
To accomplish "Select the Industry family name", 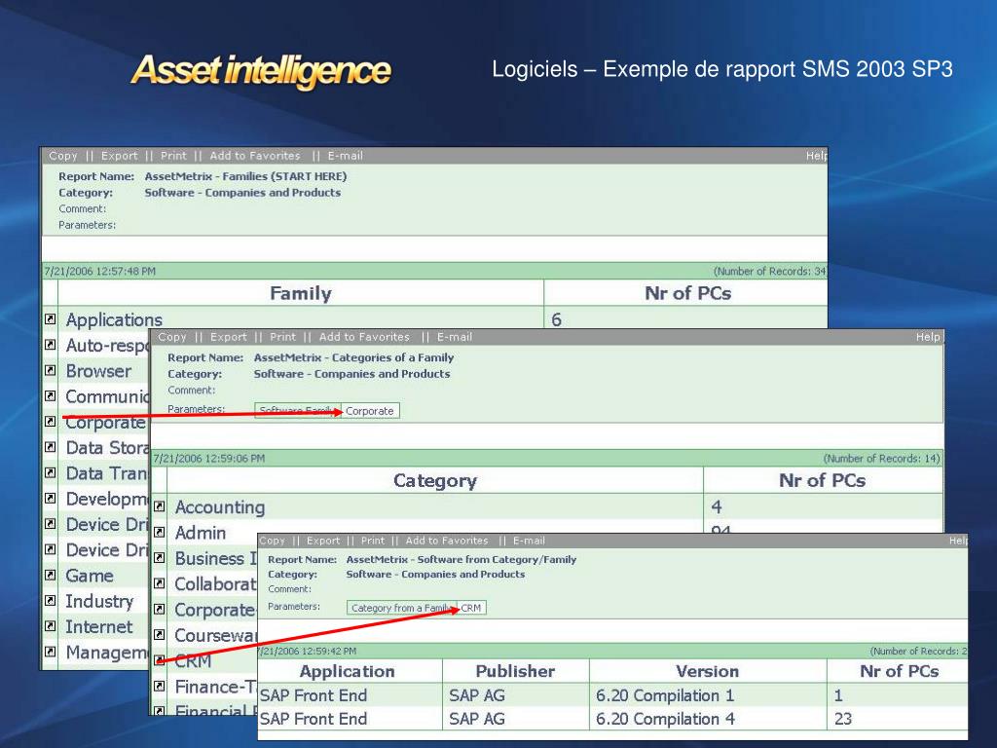I will click(x=100, y=601).
